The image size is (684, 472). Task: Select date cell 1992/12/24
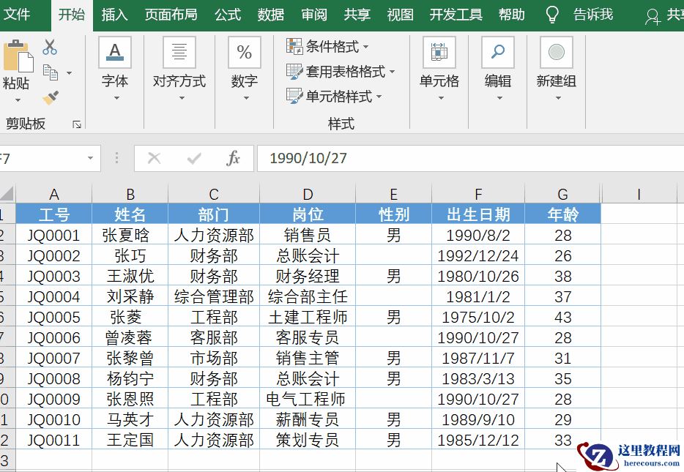pyautogui.click(x=478, y=255)
